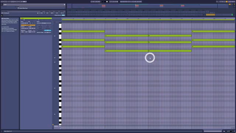Toggle the orange clip Loop button
The height and width of the screenshot is (133, 236).
[x=28, y=25]
